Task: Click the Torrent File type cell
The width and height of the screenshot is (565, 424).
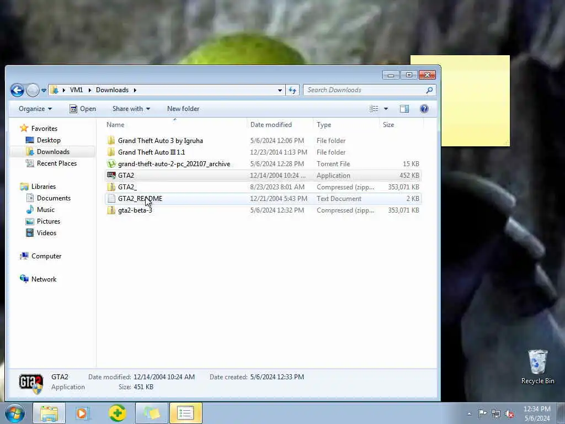Action: coord(333,163)
